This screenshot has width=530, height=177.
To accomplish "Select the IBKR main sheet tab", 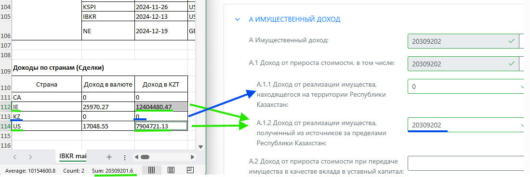I will [x=73, y=156].
